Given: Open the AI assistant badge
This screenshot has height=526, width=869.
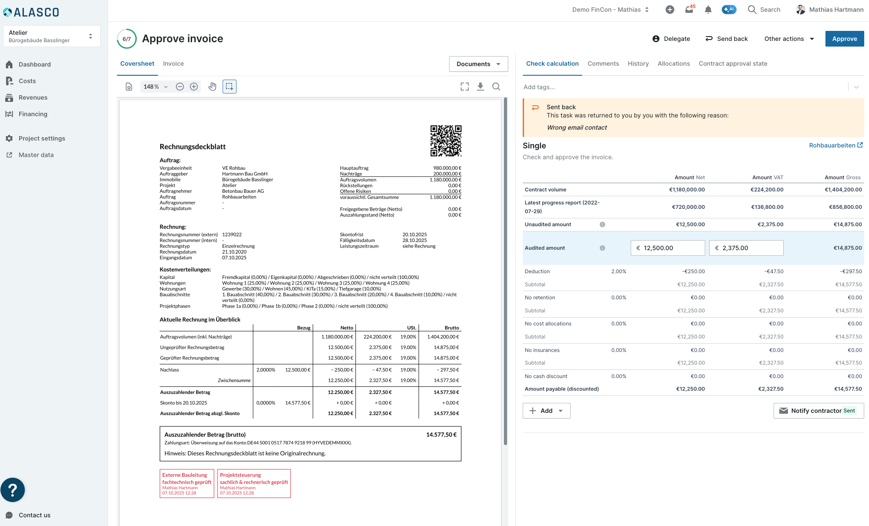Looking at the screenshot, I should click(729, 10).
